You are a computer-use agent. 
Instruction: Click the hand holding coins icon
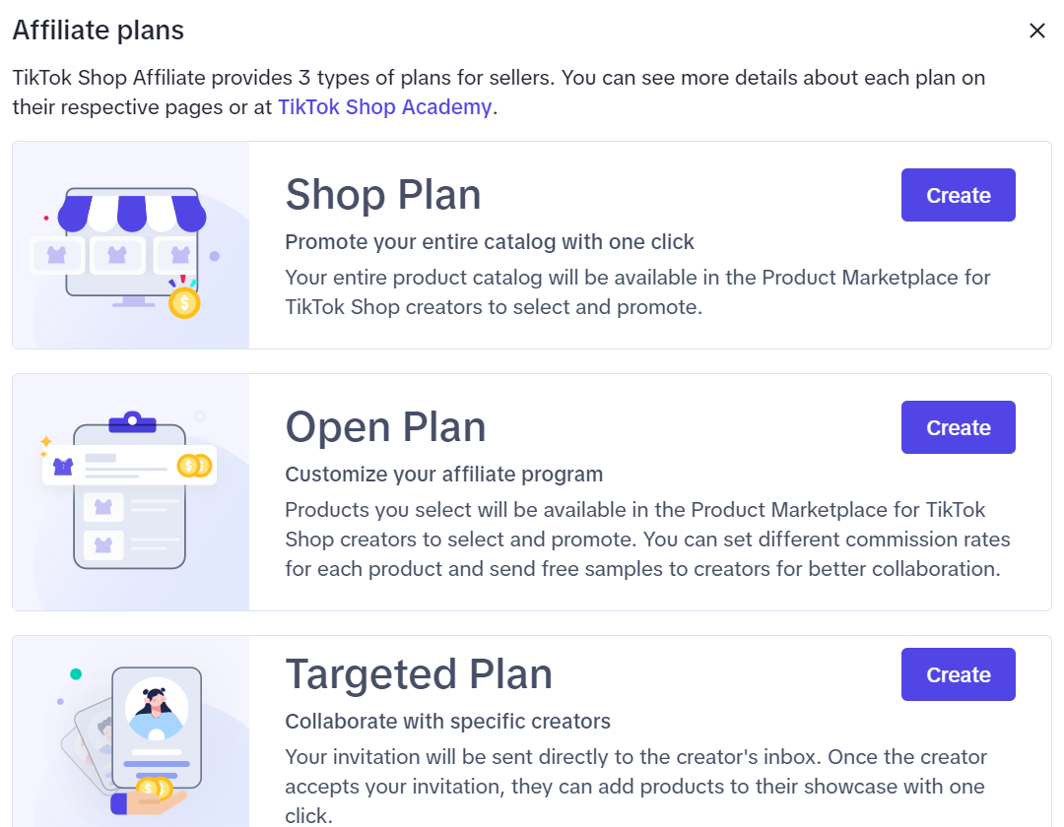point(148,796)
